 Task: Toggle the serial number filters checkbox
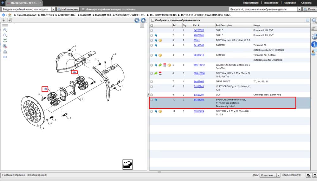(x=83, y=9)
